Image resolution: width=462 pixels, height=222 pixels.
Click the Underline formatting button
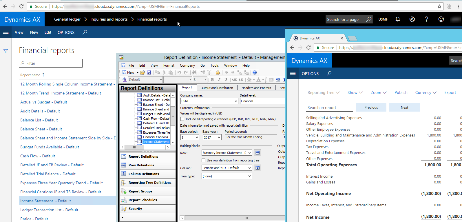click(x=226, y=79)
